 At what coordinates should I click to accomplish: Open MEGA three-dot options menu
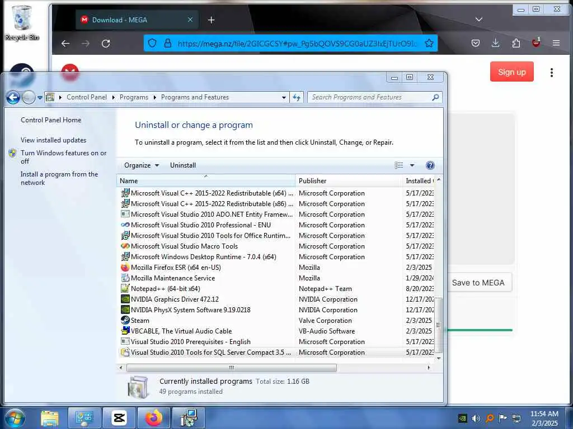[551, 72]
